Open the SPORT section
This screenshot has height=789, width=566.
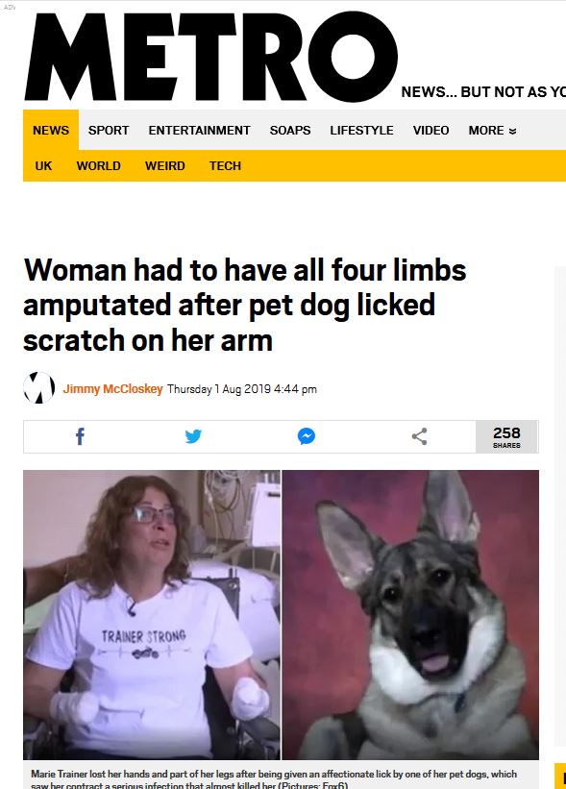point(109,131)
